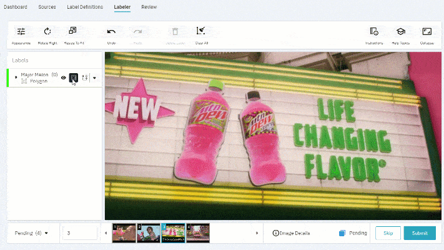Expand the Major Melon label tree item

click(x=16, y=77)
